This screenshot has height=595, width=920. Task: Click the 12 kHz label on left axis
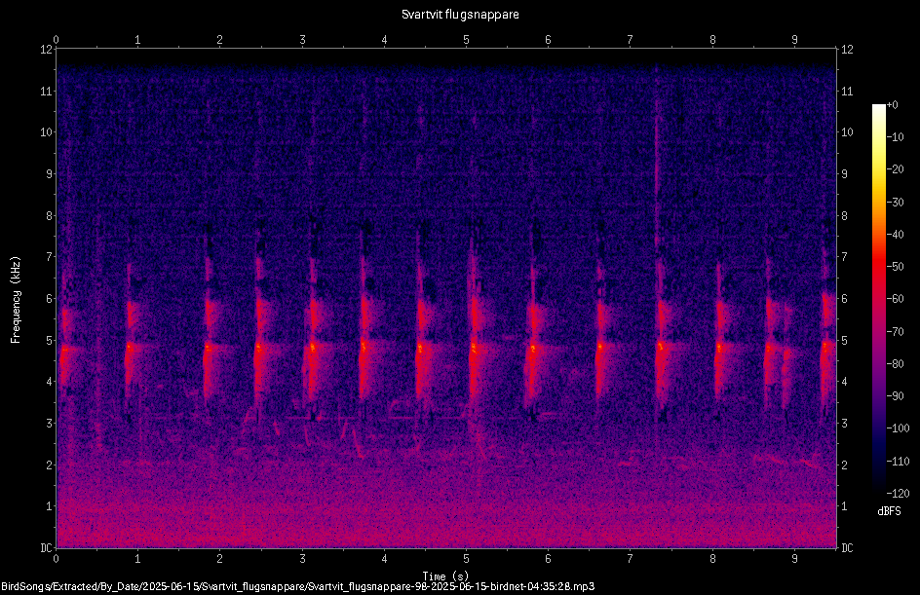click(x=46, y=50)
